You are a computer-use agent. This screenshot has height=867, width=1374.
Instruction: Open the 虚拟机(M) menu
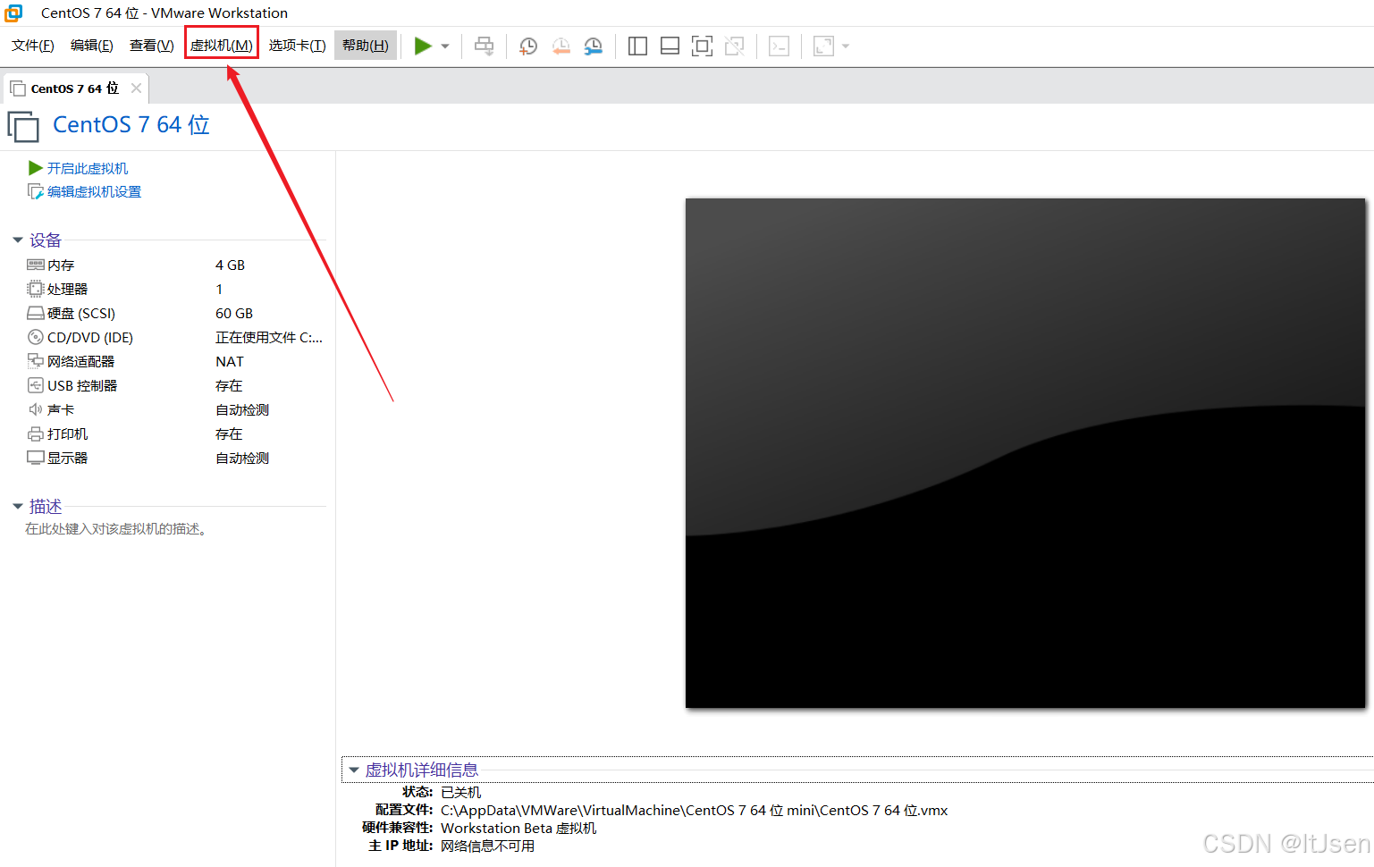(x=222, y=46)
